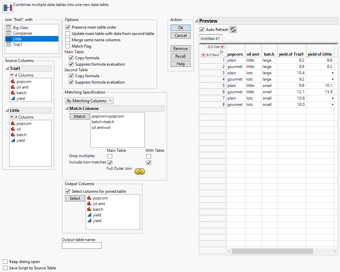The height and width of the screenshot is (272, 340).
Task: Enable Merge same name columns
Action: 68,40
